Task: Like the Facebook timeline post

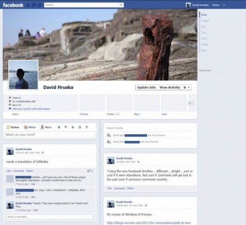Action: click(x=109, y=188)
